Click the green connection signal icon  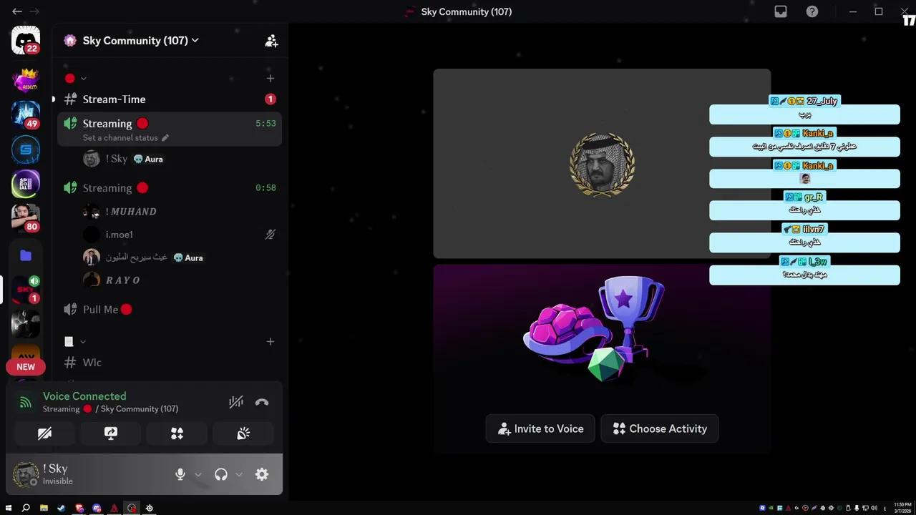click(26, 403)
